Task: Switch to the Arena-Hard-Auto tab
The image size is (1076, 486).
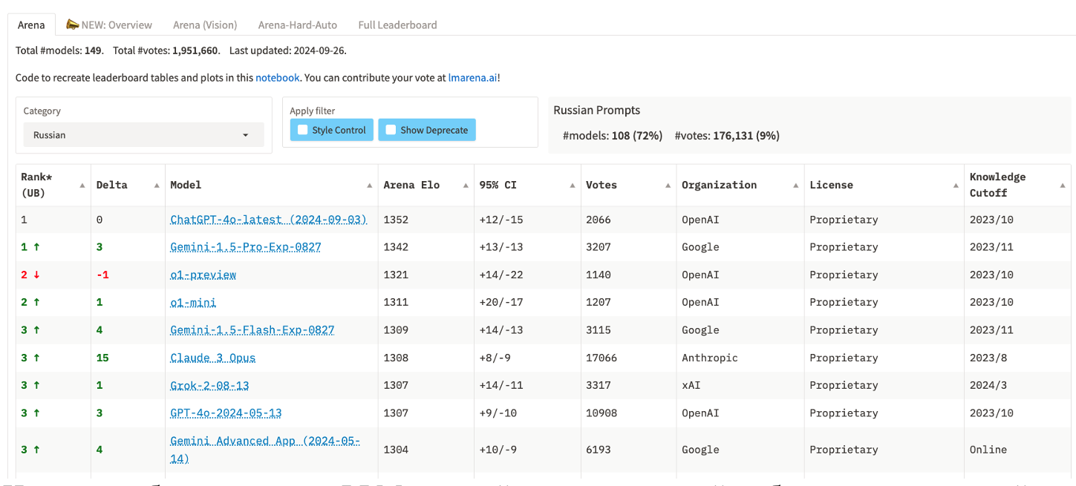Action: coord(298,24)
